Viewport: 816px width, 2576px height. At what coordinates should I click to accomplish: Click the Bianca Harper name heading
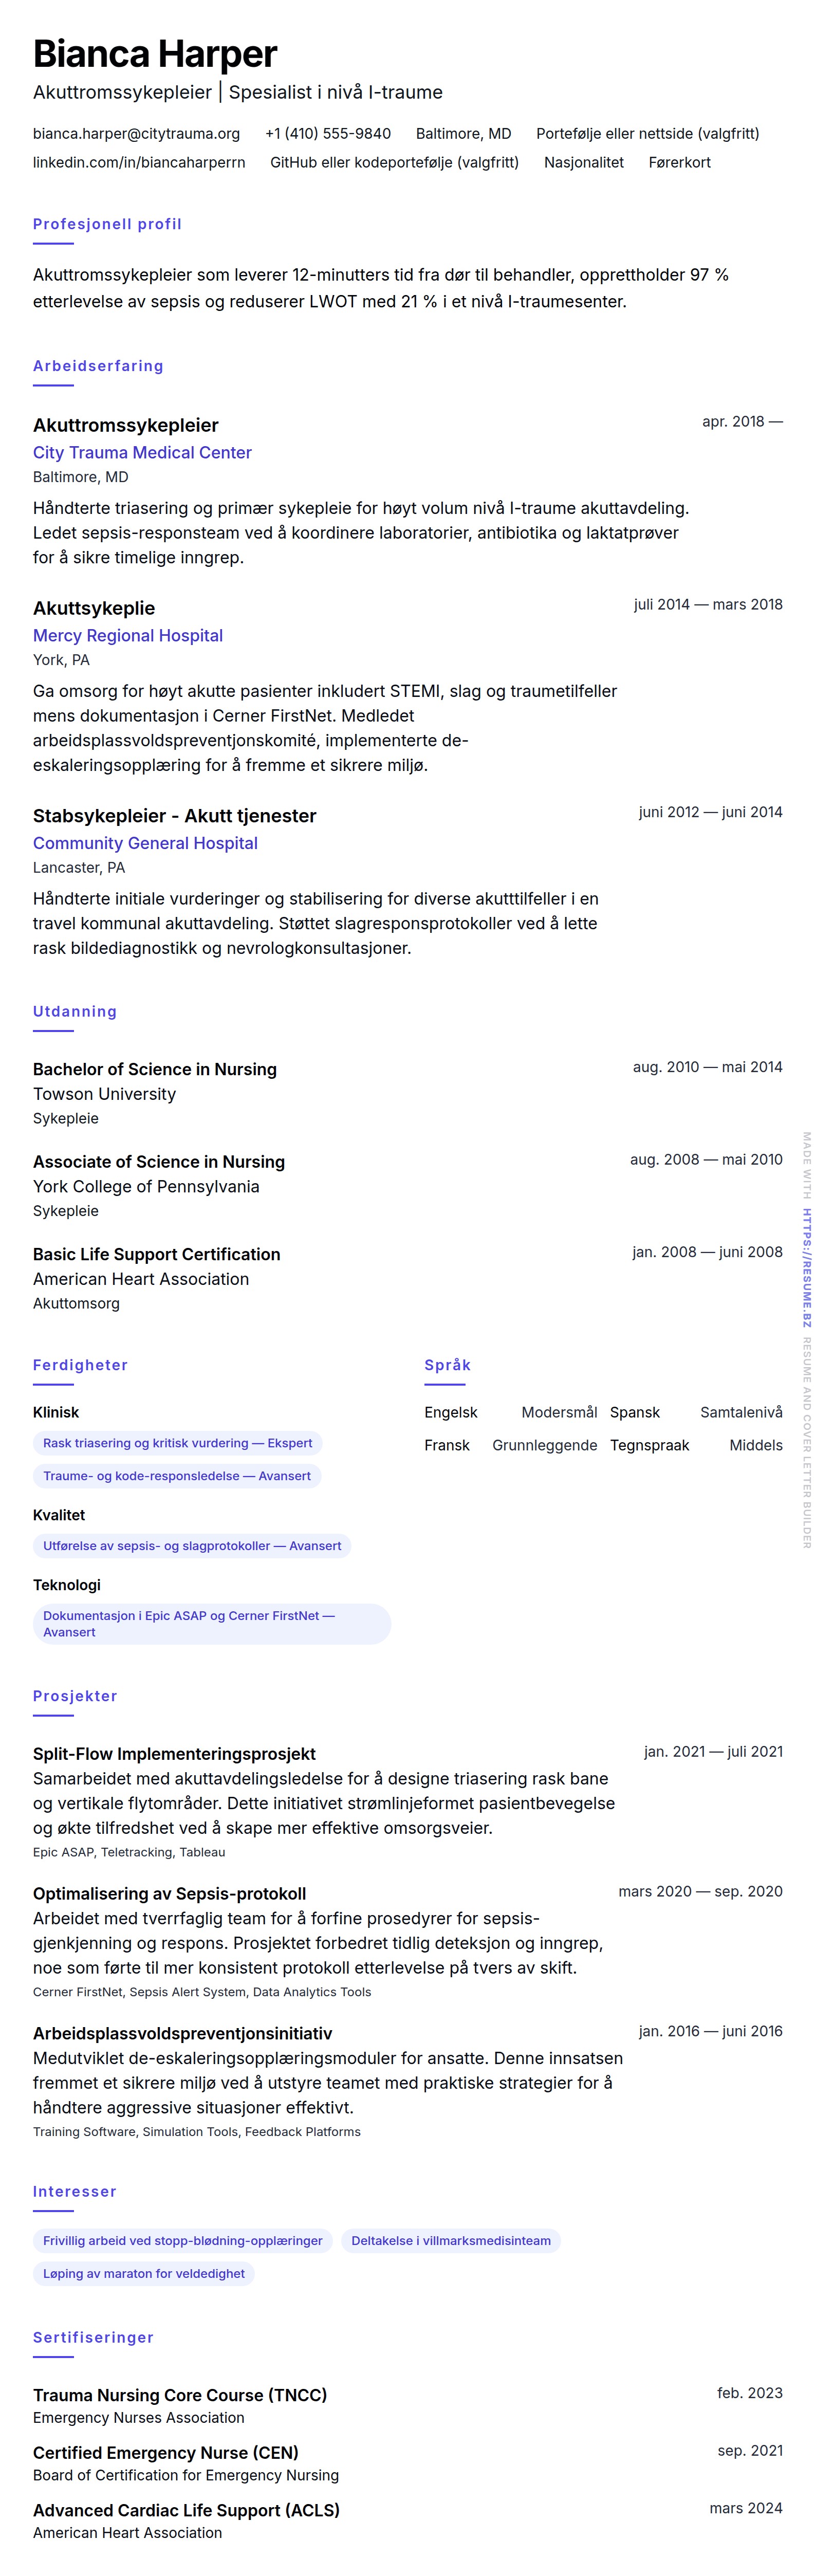click(155, 54)
